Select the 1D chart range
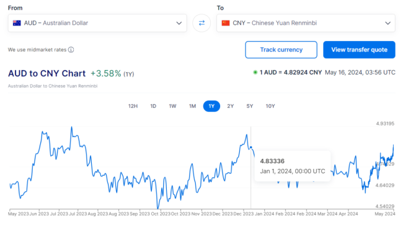Image resolution: width=403 pixels, height=226 pixels. tap(153, 106)
